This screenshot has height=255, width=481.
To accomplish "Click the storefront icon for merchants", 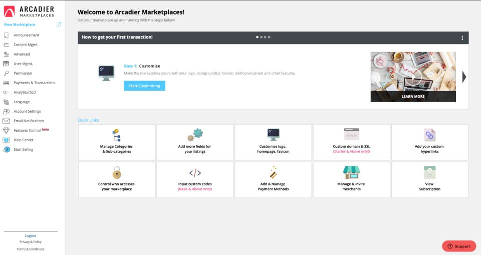I will pos(352,172).
